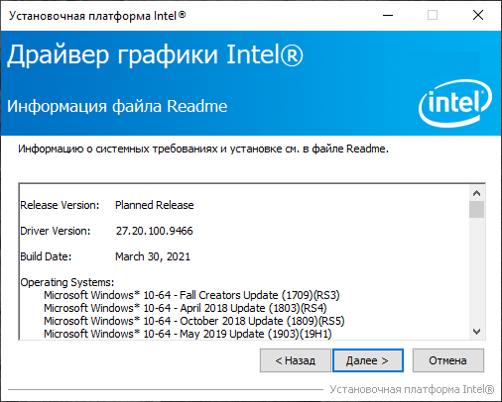This screenshot has width=502, height=402.
Task: Click the instruction text about Readme file
Action: tap(203, 150)
